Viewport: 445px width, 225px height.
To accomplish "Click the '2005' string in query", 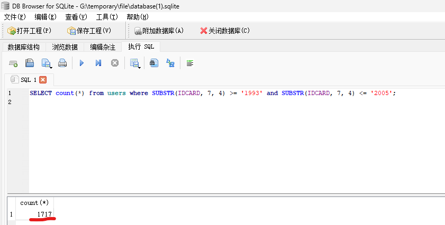I will click(382, 93).
